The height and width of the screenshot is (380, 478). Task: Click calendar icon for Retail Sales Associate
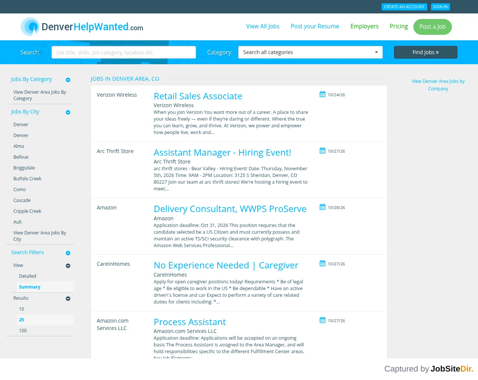click(x=323, y=94)
